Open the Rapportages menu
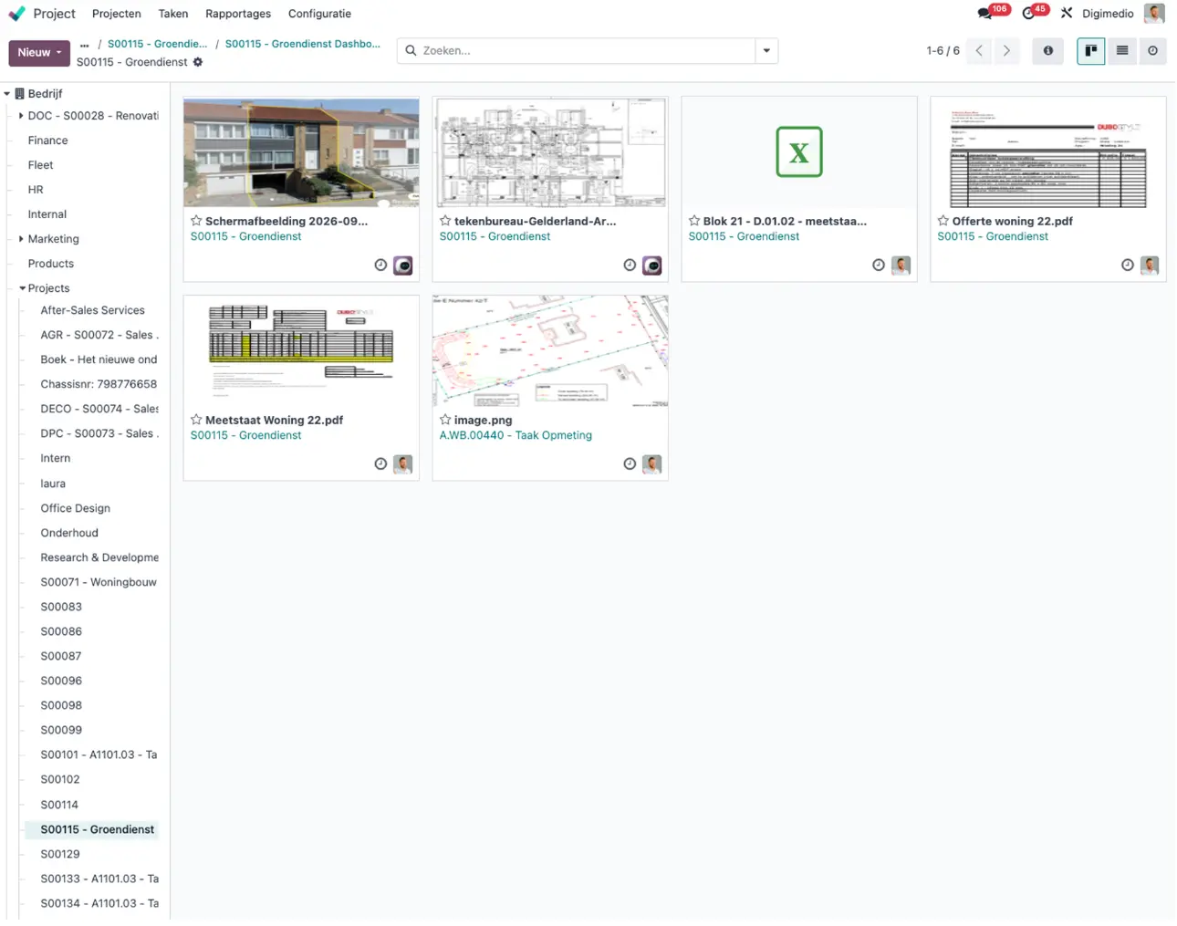The image size is (1177, 926). pos(238,14)
